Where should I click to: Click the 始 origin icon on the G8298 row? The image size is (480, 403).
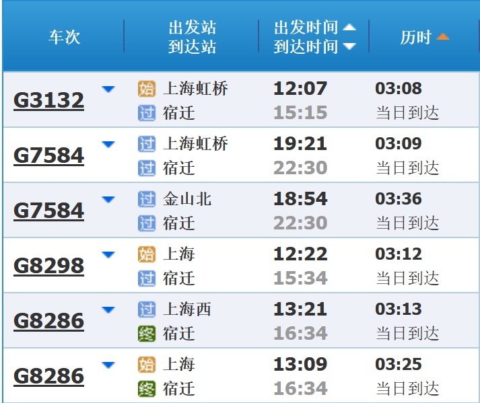click(146, 254)
